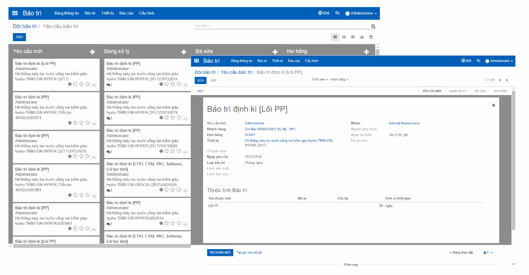Open the pivot table view
The height and width of the screenshot is (275, 529).
(353, 37)
